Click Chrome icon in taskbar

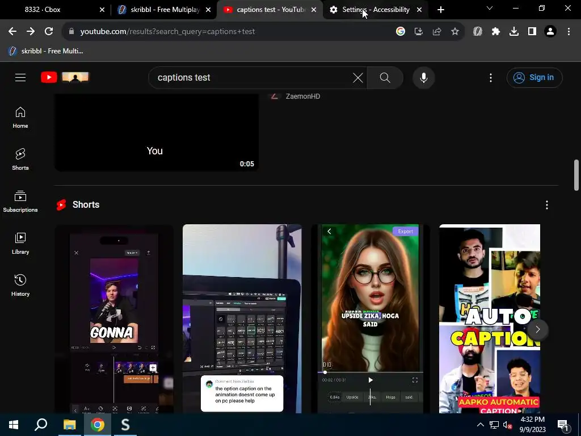click(x=98, y=425)
